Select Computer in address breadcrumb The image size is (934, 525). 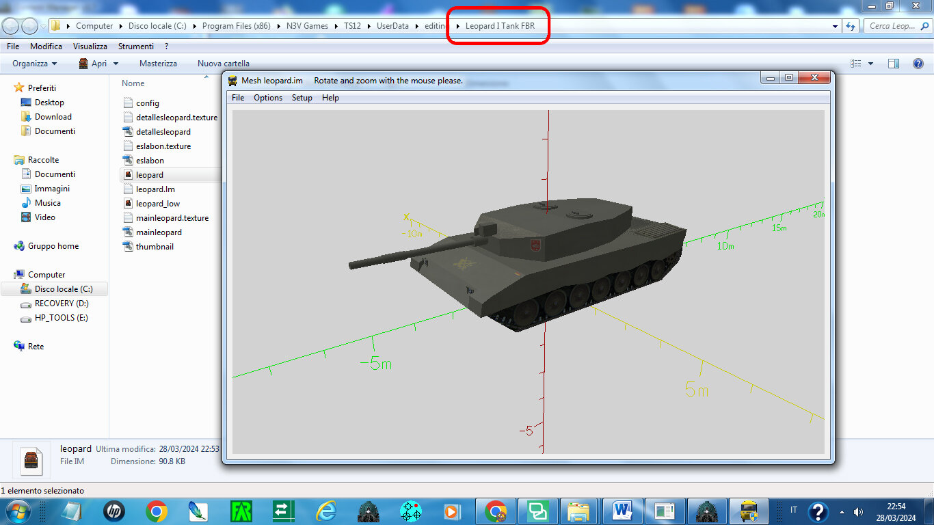coord(94,26)
